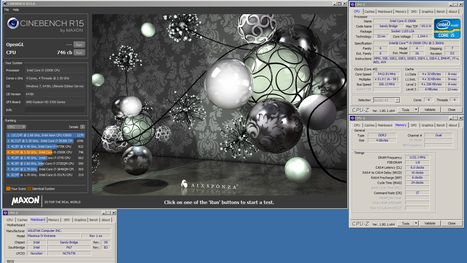This screenshot has height=263, width=467.
Task: Click the brown Identical System legend swatch
Action: point(29,188)
